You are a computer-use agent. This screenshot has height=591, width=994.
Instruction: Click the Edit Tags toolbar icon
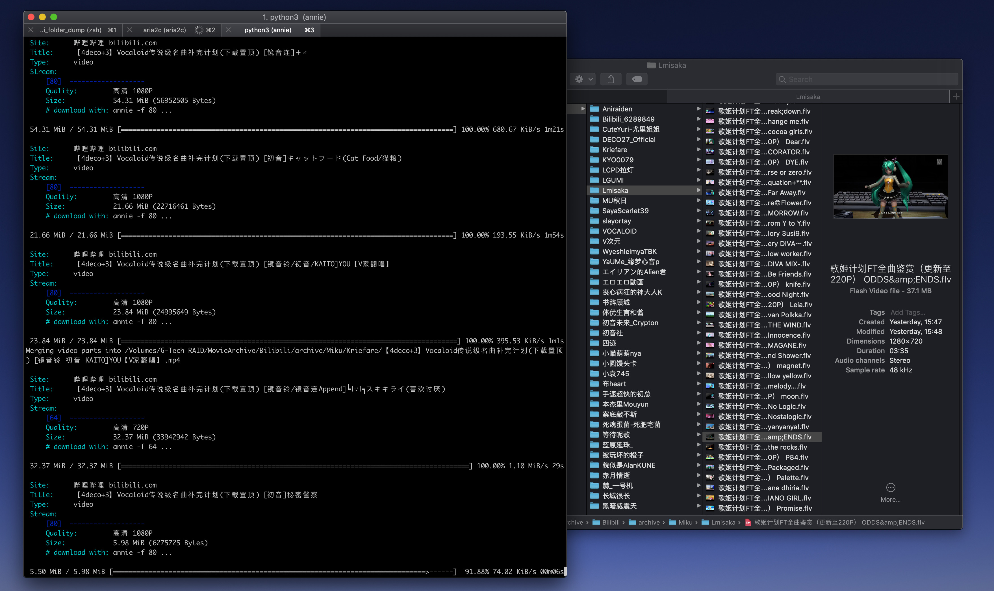pyautogui.click(x=636, y=79)
